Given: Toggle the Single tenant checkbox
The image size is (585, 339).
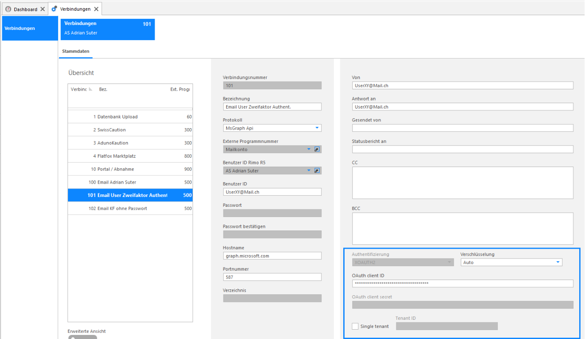Looking at the screenshot, I should tap(355, 326).
